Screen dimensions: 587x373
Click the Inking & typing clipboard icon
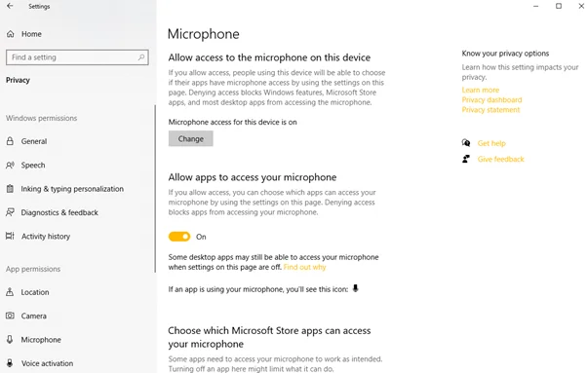(x=10, y=189)
